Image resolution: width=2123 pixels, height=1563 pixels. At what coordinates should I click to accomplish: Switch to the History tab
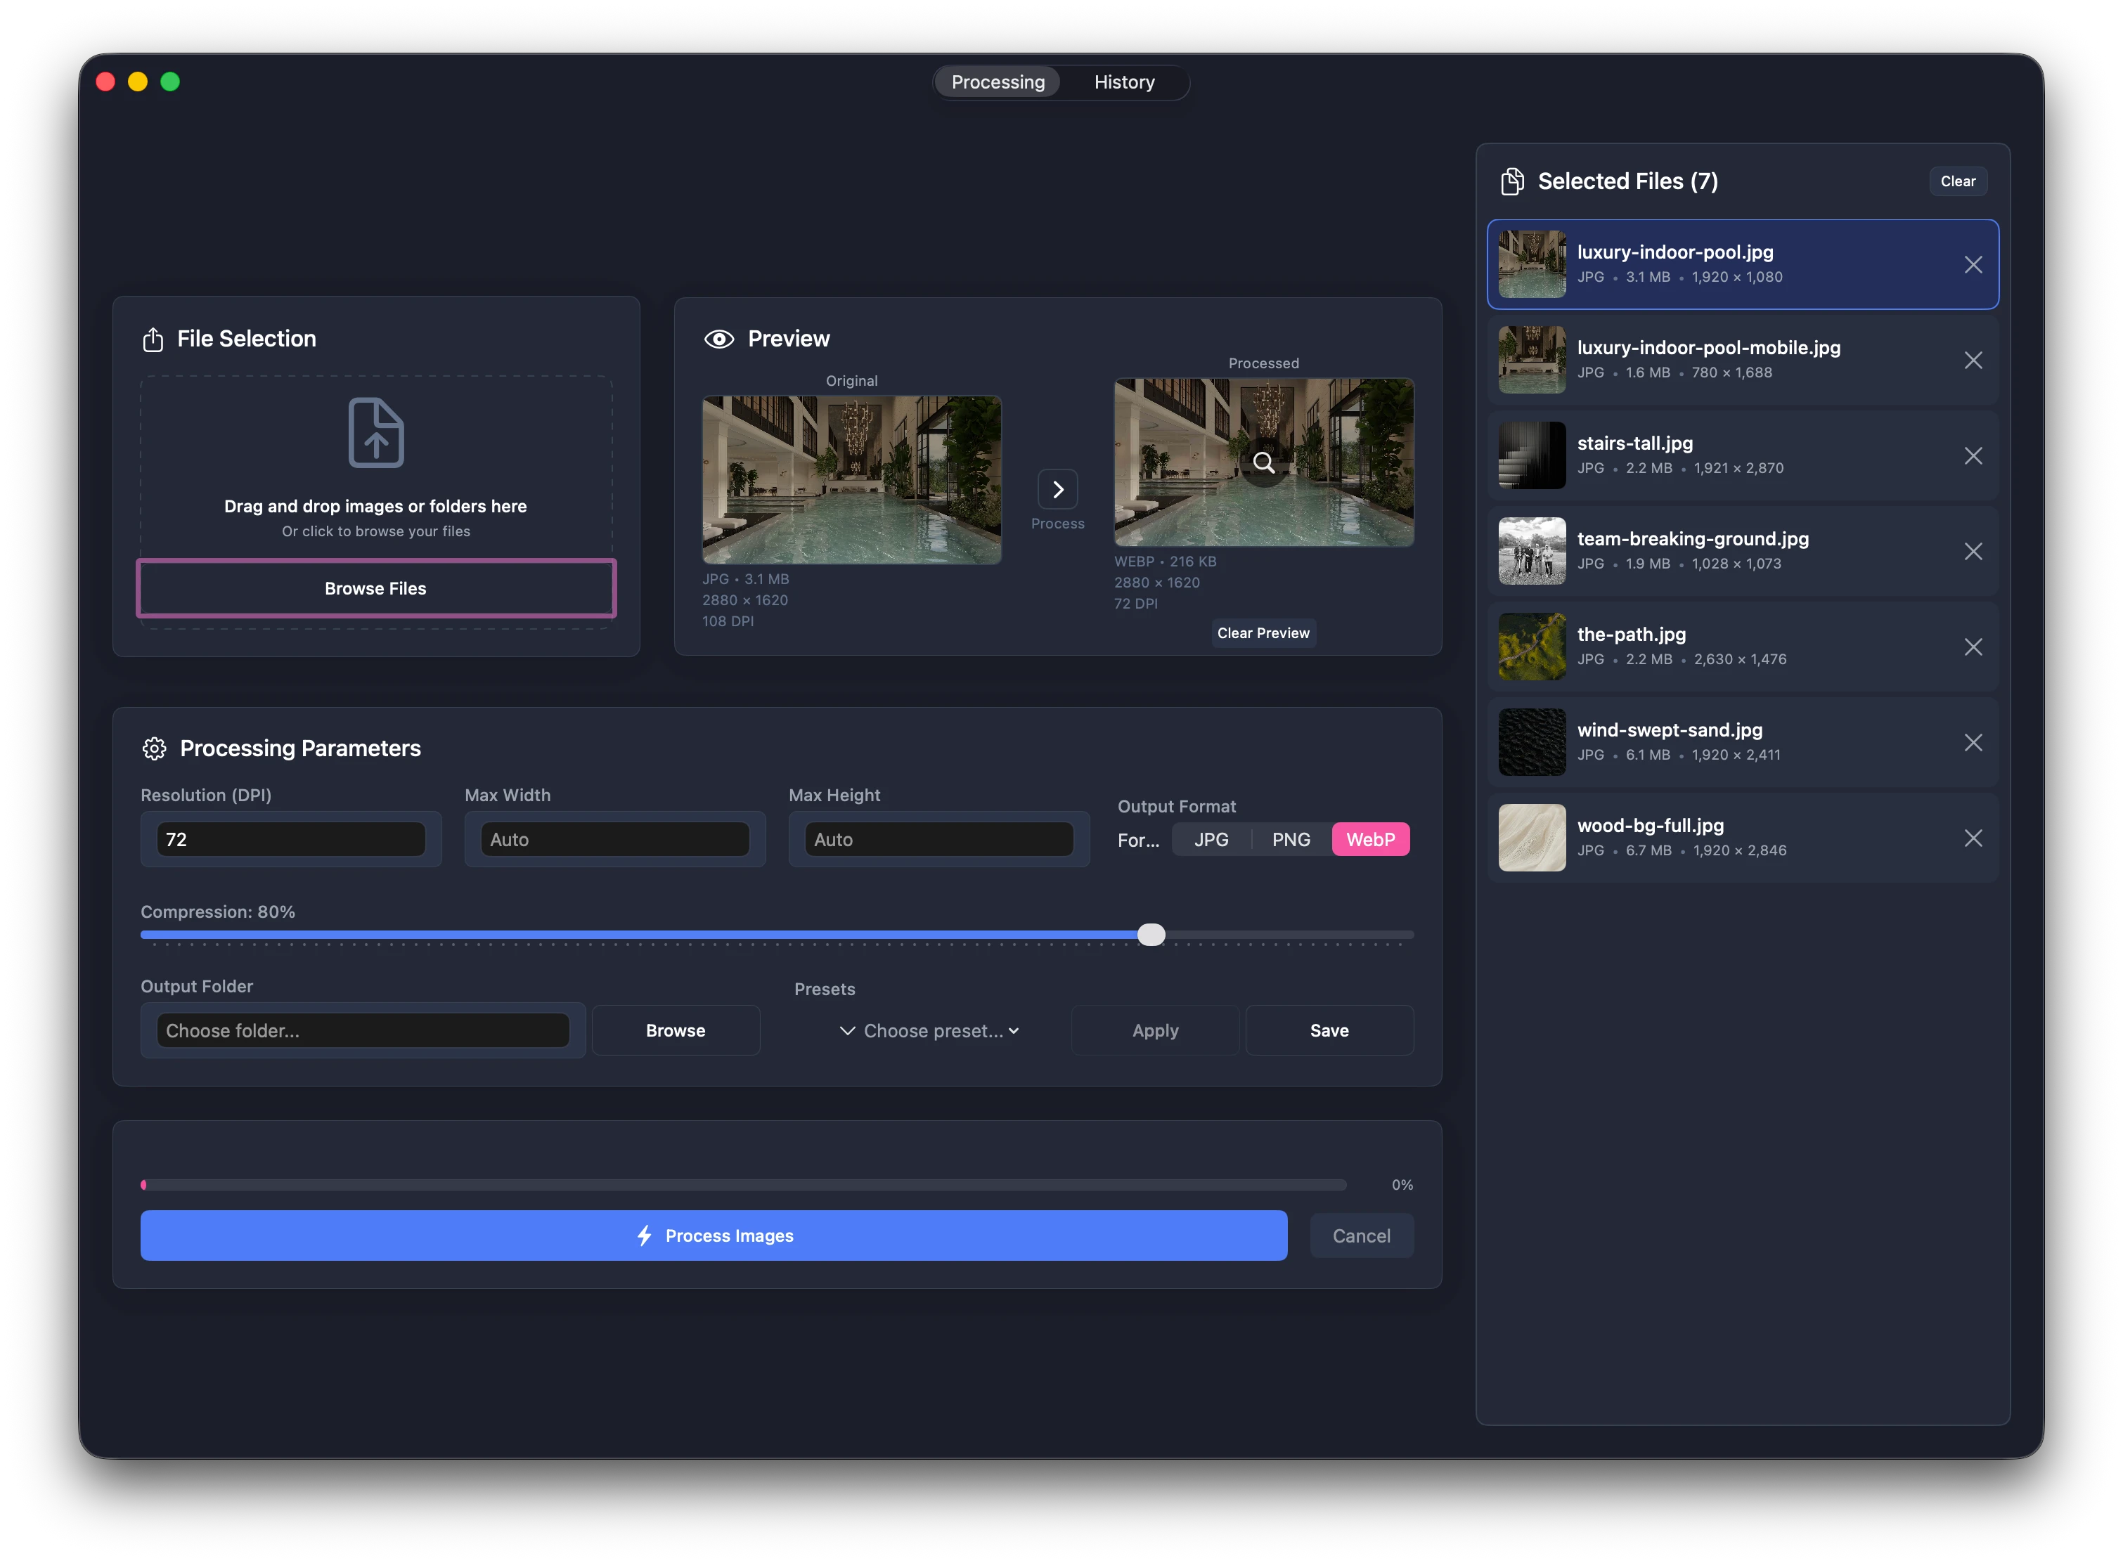pos(1123,82)
